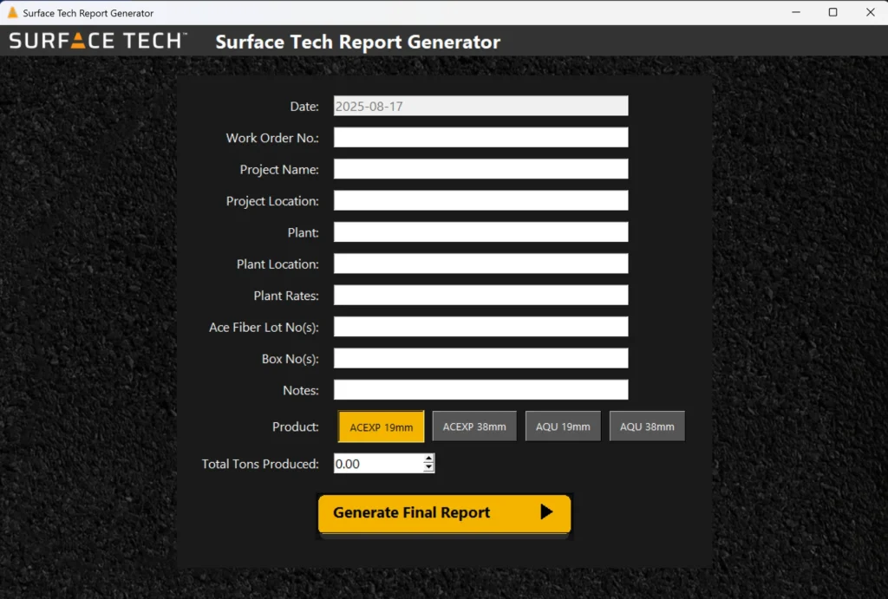This screenshot has height=599, width=888.
Task: Select the Project Location input box
Action: [480, 201]
